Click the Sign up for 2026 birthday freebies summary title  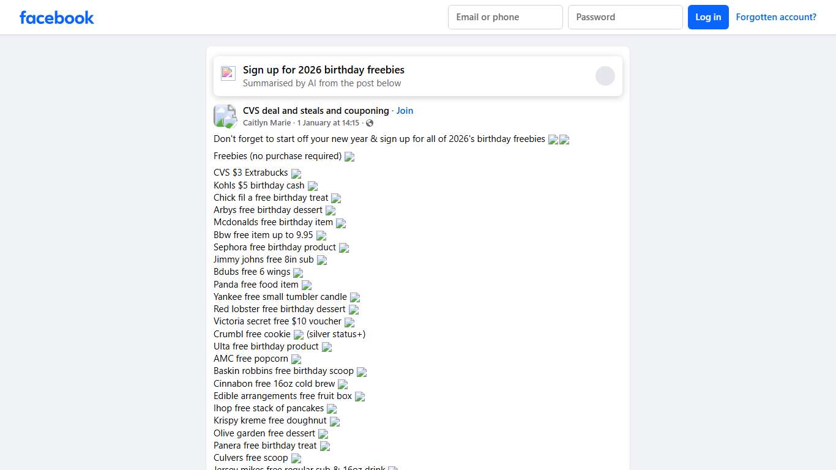324,70
